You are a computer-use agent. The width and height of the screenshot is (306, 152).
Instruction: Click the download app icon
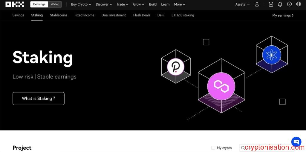click(271, 4)
